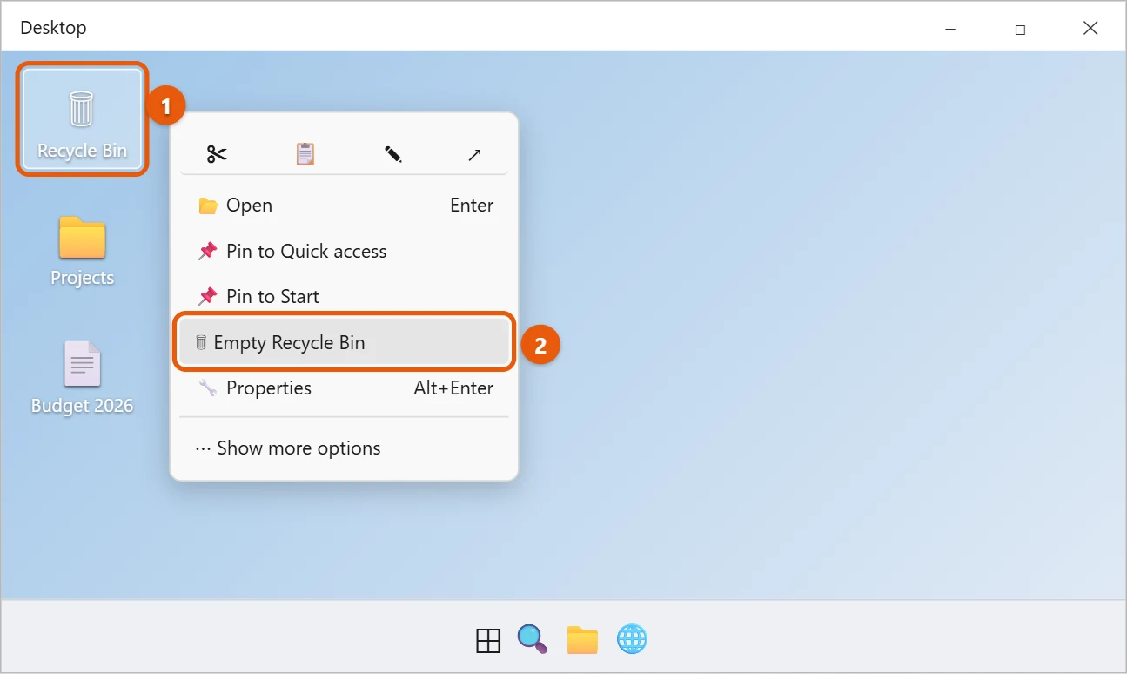This screenshot has width=1127, height=674.
Task: Select the Recycle Bin desktop icon
Action: 82,119
